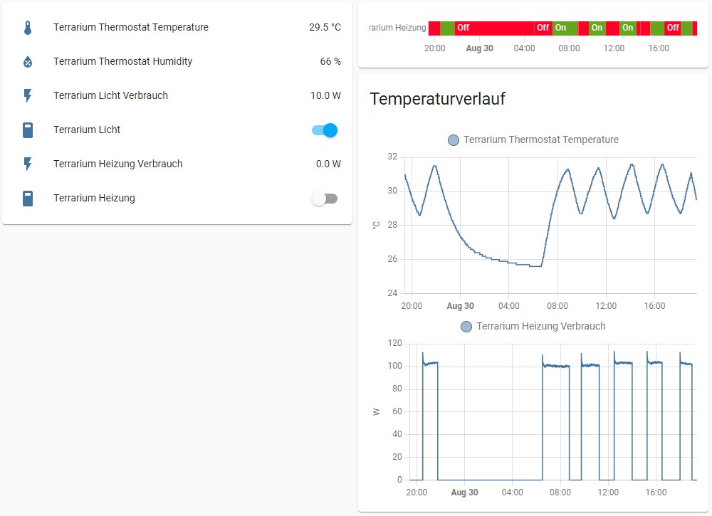
Task: Click the legend circle for Terrarium Thermostat Temperature
Action: [x=454, y=140]
